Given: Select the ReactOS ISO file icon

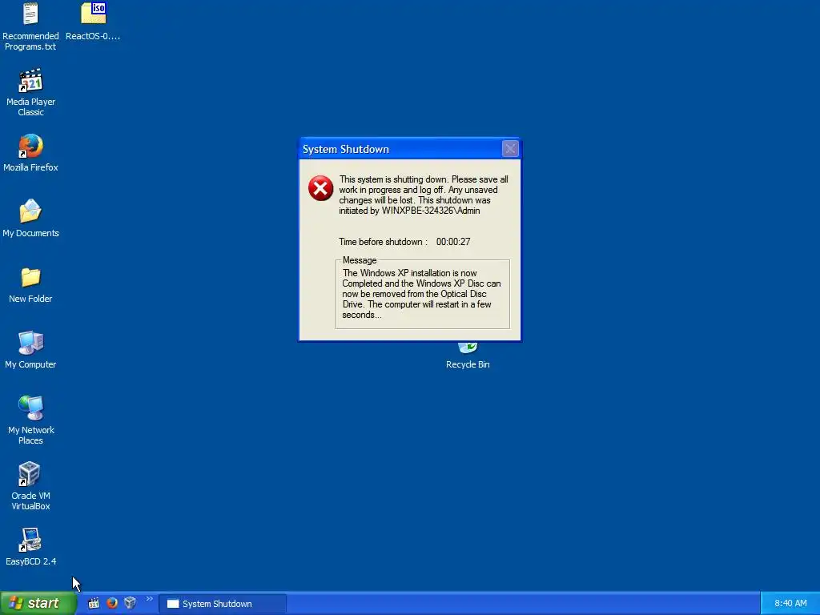Looking at the screenshot, I should click(93, 22).
